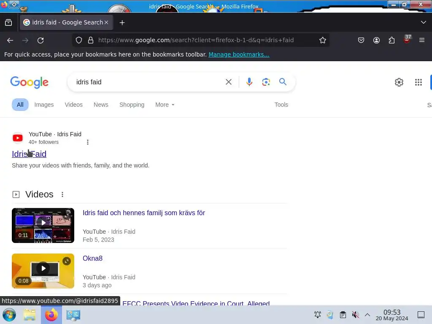Click the "40+ followers" text

click(43, 142)
